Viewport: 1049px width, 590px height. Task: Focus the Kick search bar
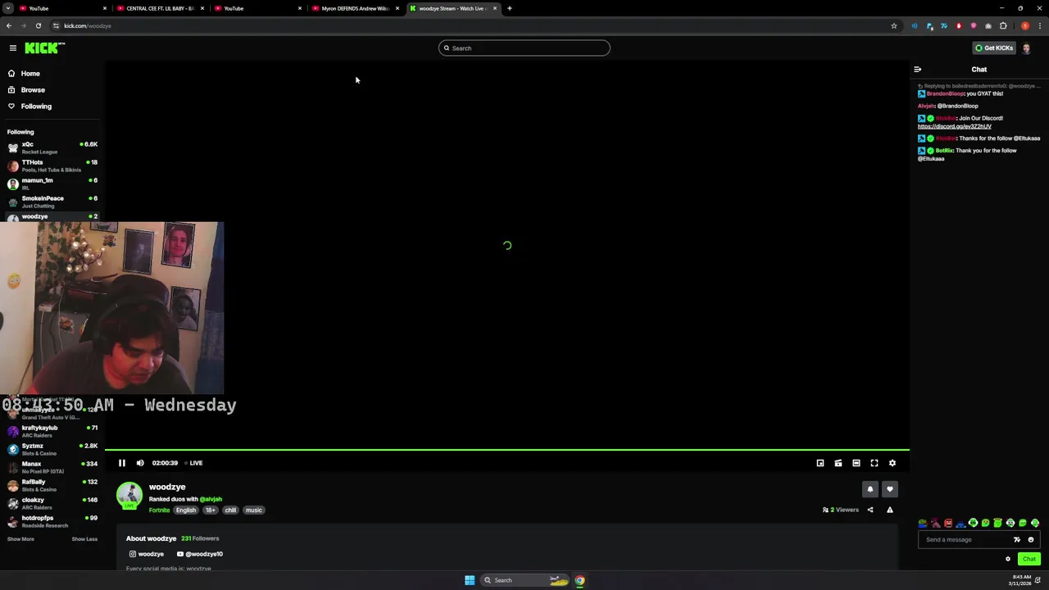click(524, 48)
